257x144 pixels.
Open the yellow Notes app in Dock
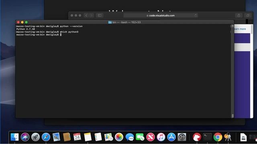click(88, 137)
